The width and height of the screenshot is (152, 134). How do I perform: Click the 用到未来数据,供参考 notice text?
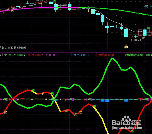point(13,48)
